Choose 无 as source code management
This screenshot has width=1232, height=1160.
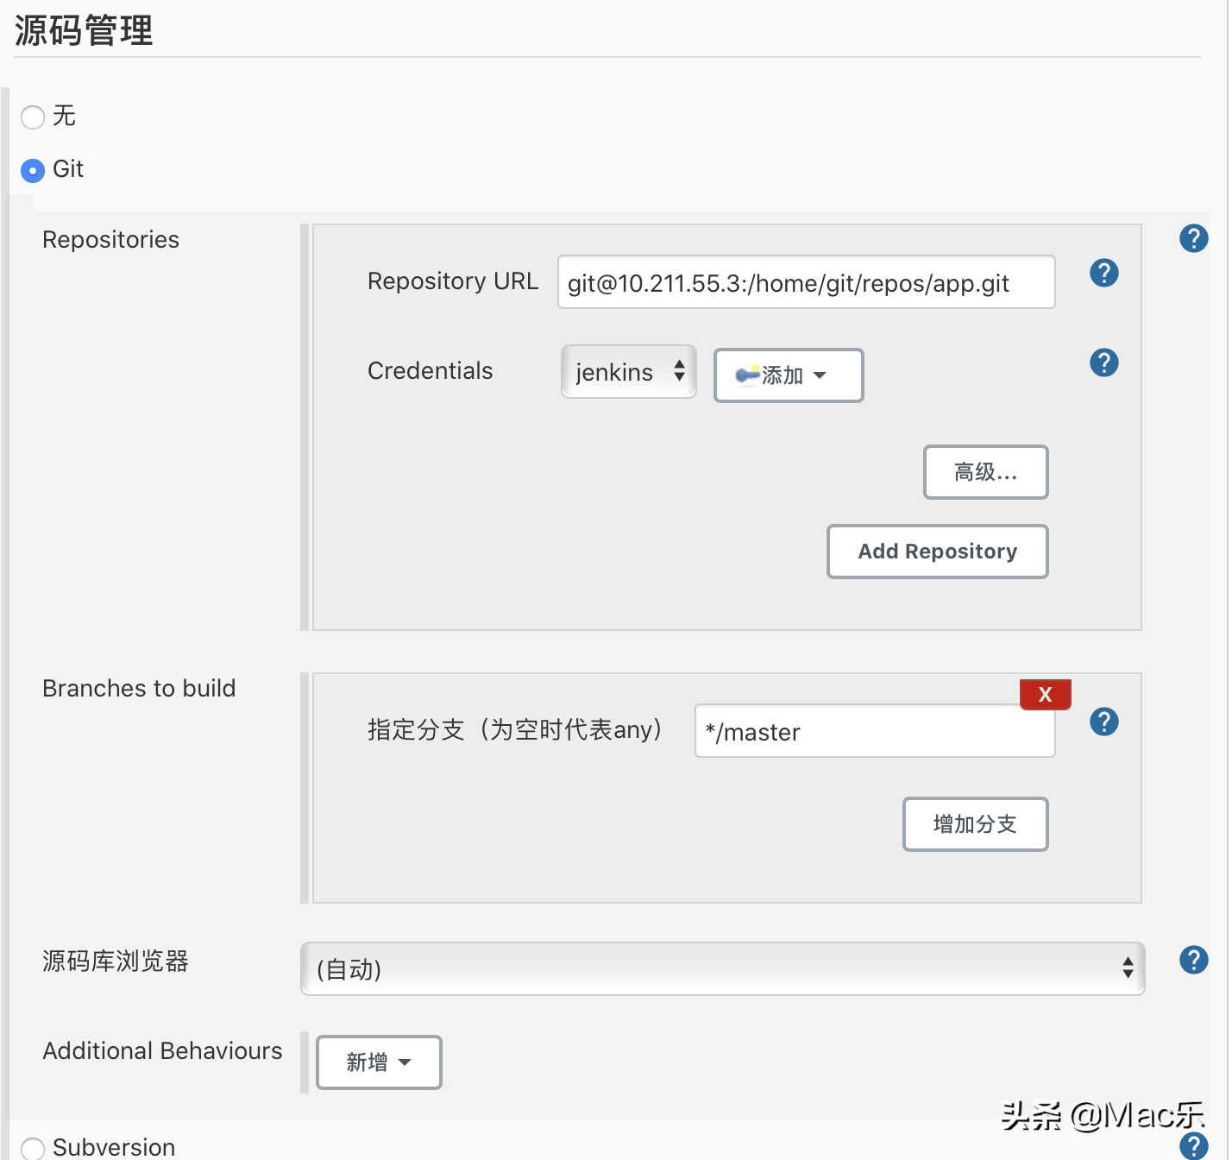coord(32,117)
